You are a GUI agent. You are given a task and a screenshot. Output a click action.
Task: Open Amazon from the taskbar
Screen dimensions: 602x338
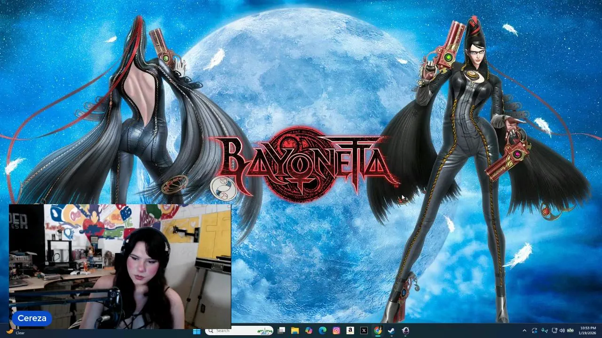point(350,330)
